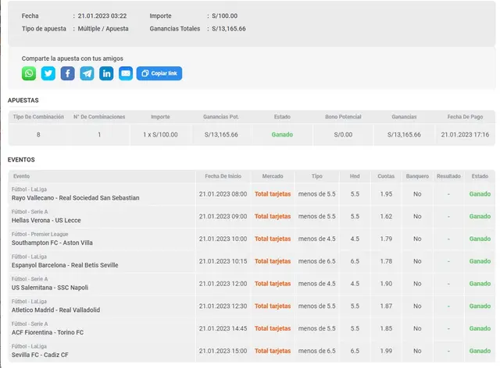This screenshot has height=368, width=500.
Task: Share the bet on Facebook
Action: (x=68, y=73)
